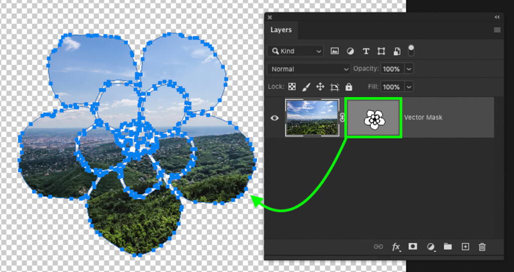Expand the Fill slider arrow

pyautogui.click(x=409, y=87)
